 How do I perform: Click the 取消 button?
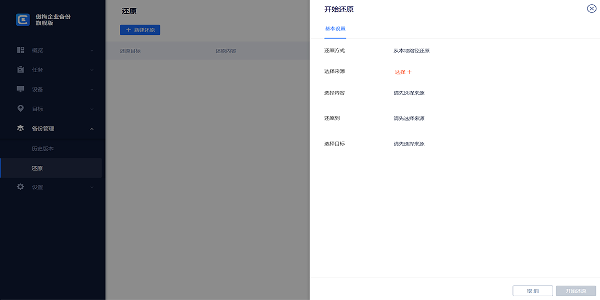[533, 291]
